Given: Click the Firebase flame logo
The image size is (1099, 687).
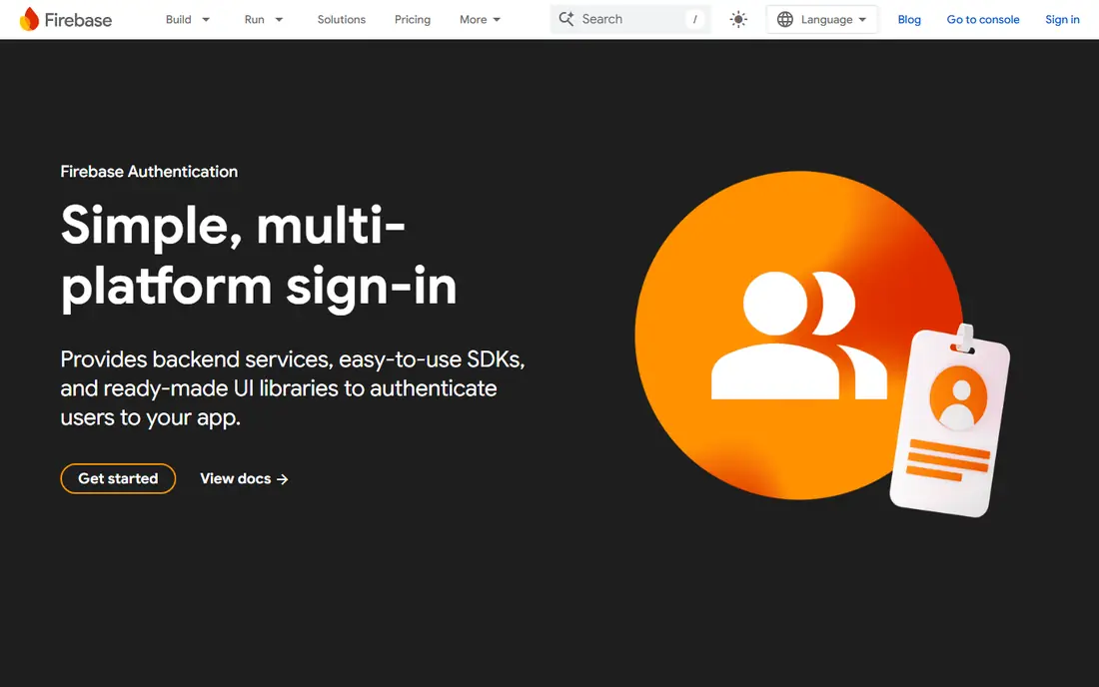Looking at the screenshot, I should [x=29, y=19].
